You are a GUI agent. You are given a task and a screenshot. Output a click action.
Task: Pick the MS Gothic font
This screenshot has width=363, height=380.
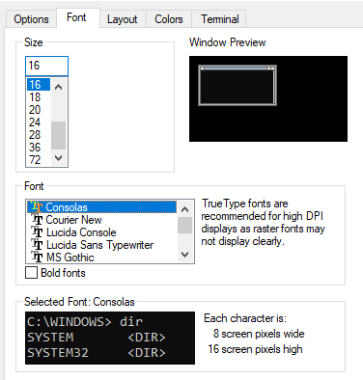pyautogui.click(x=101, y=258)
